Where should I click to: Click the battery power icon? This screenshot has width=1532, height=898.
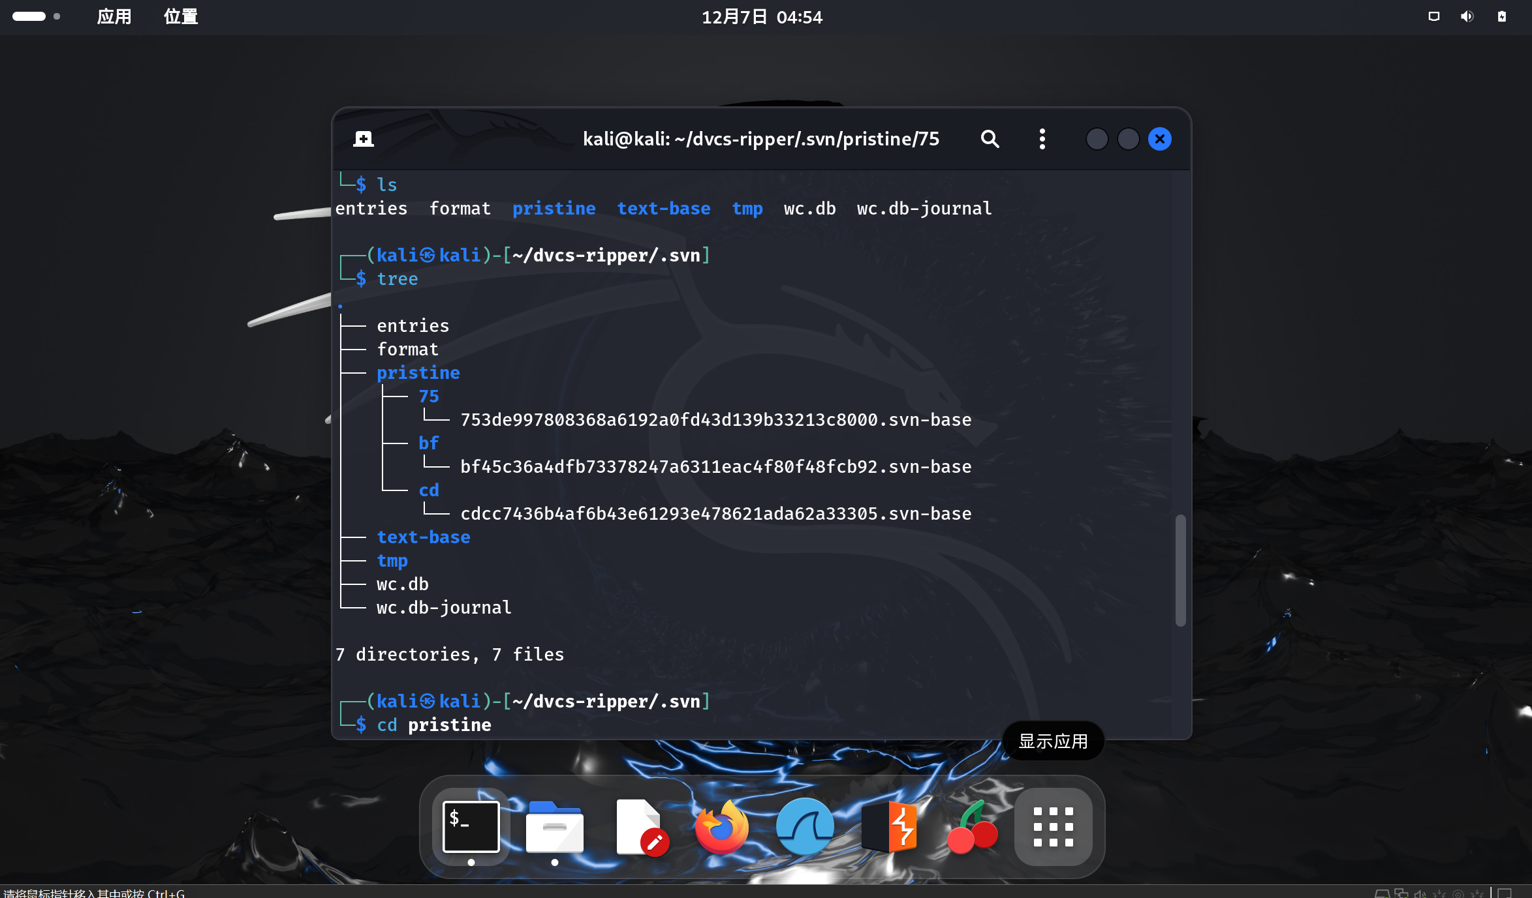[1501, 16]
